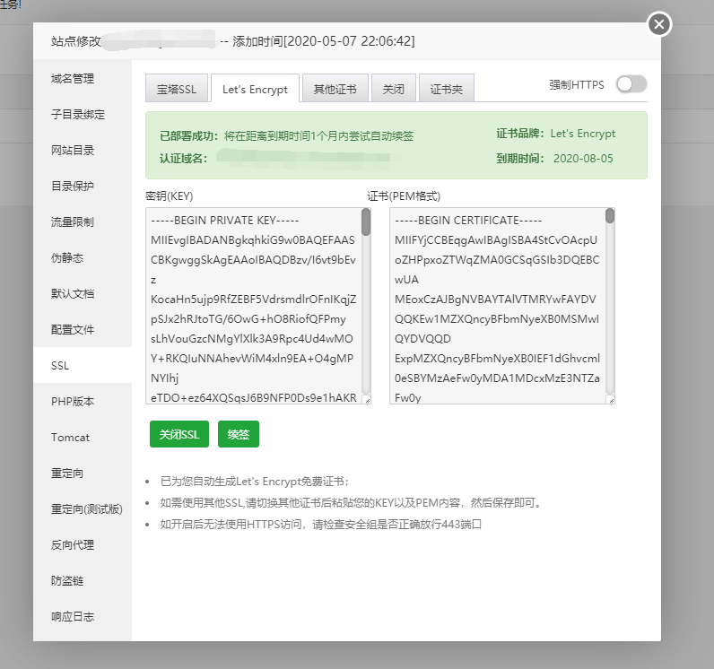Click the 续签 renew button
The image size is (714, 669).
(x=238, y=434)
